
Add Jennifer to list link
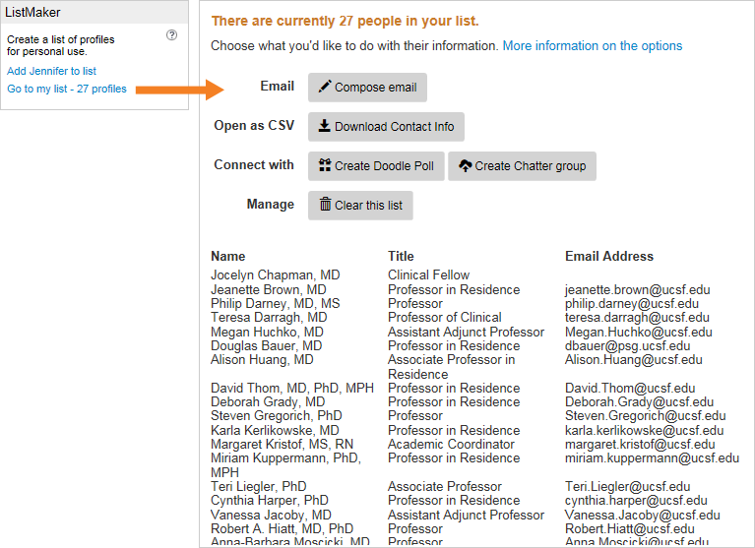point(51,71)
